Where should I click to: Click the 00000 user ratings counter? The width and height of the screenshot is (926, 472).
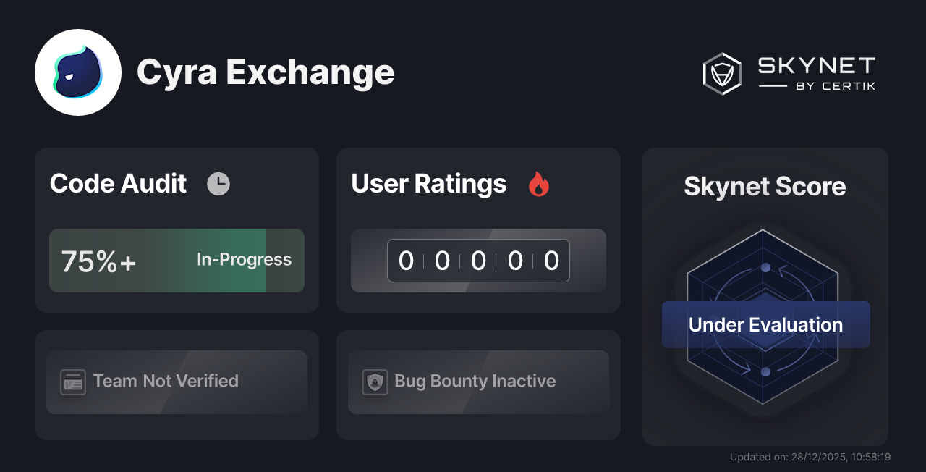pos(478,261)
